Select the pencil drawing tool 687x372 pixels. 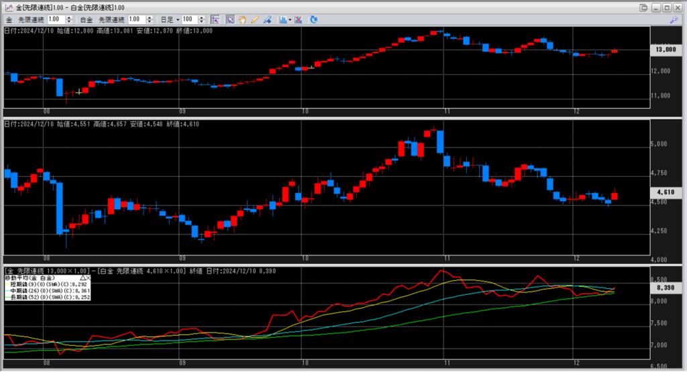254,19
